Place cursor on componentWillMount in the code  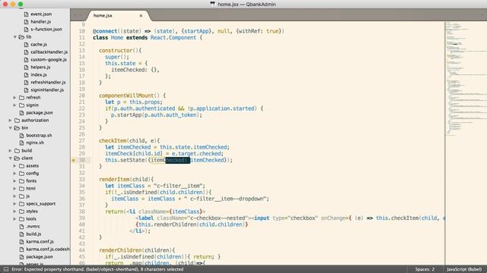click(x=126, y=96)
